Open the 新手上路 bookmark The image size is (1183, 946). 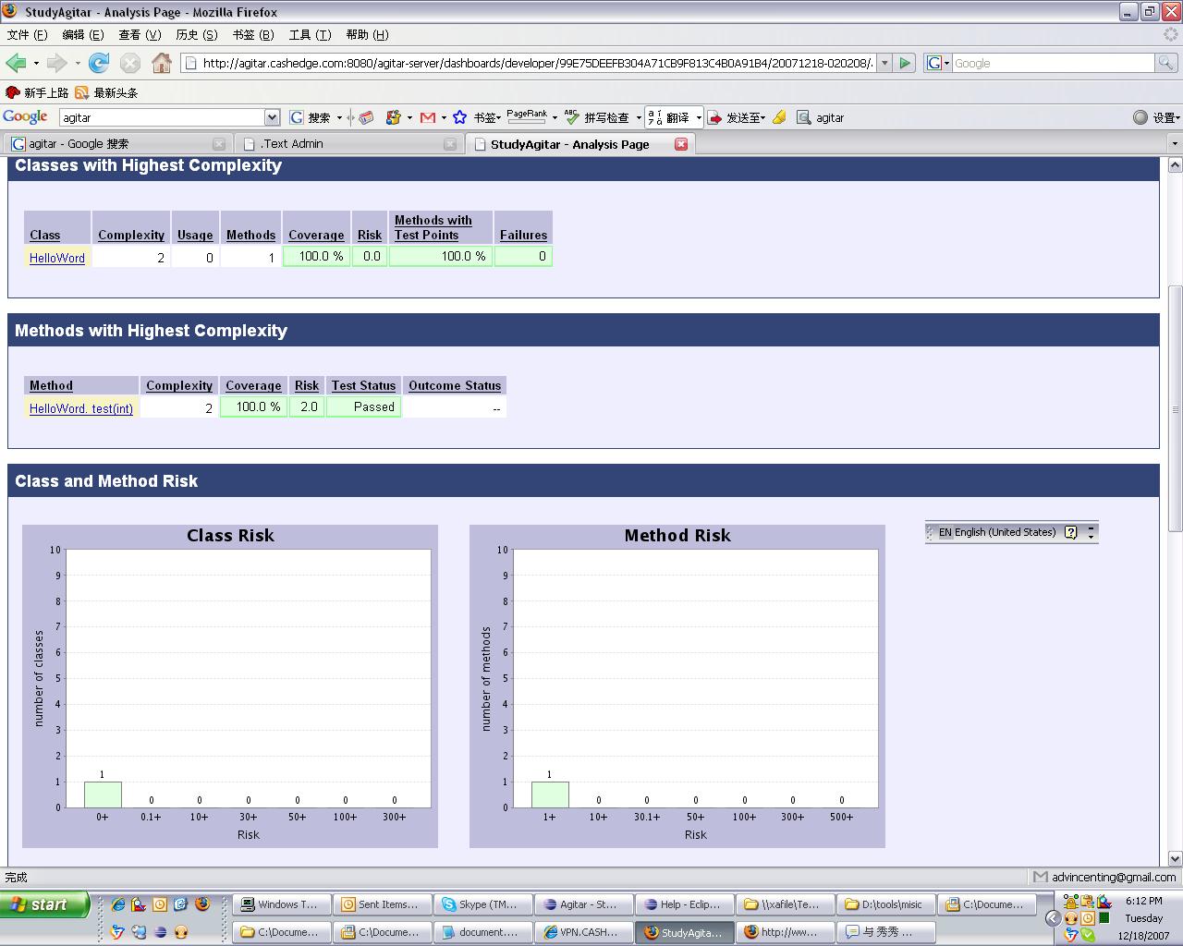click(37, 92)
